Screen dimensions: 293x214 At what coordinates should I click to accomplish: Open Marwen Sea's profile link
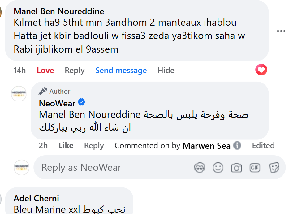pyautogui.click(x=207, y=146)
